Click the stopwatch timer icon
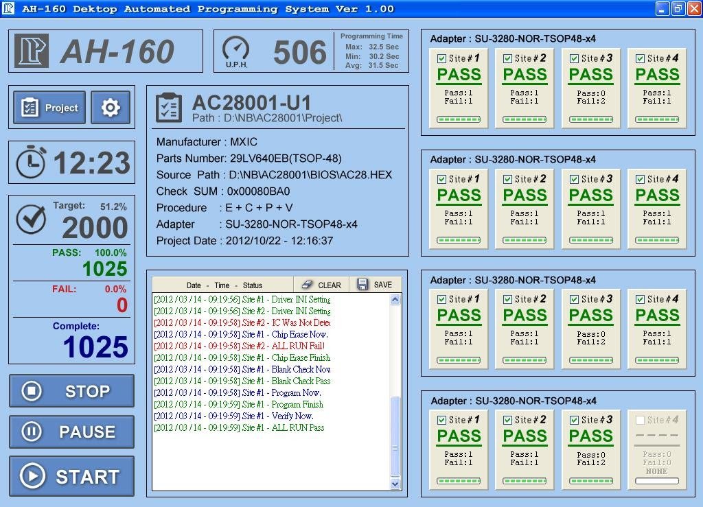Image resolution: width=703 pixels, height=507 pixels. point(30,162)
